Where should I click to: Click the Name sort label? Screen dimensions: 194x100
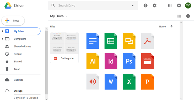tap(162, 26)
